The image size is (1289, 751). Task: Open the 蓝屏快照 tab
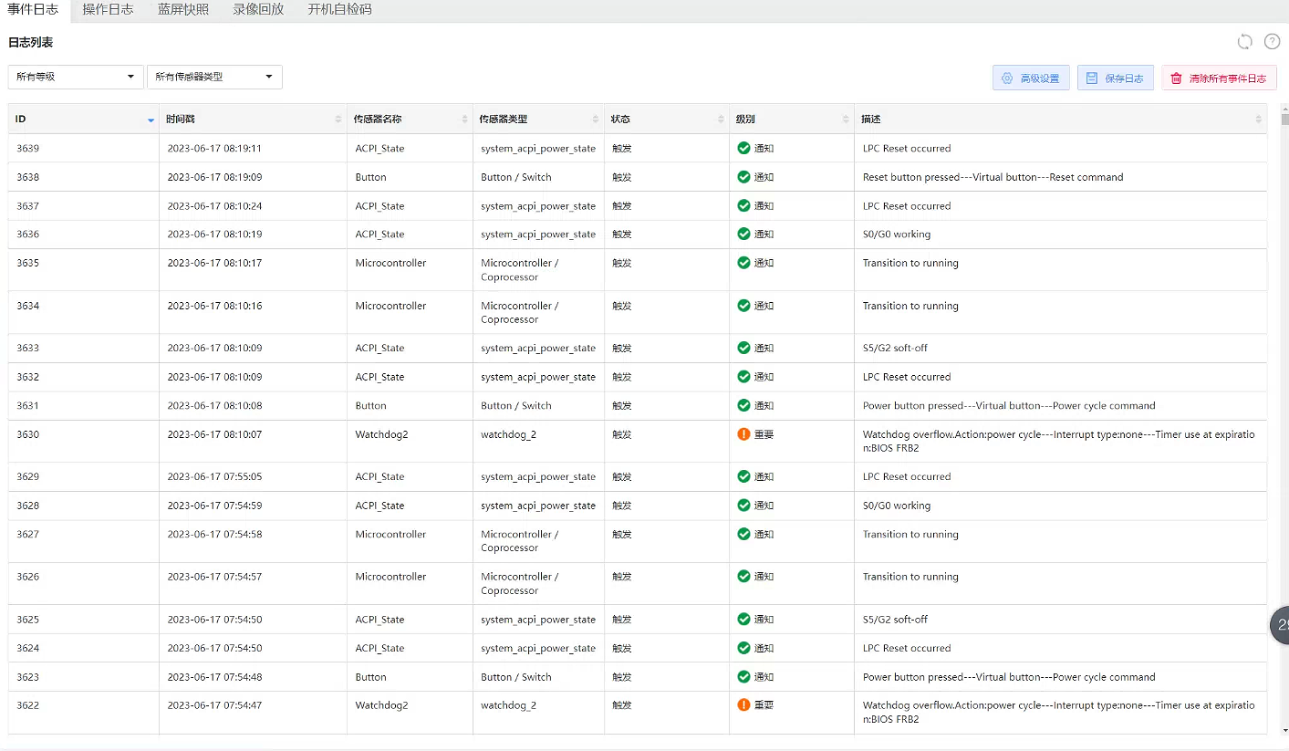[182, 10]
